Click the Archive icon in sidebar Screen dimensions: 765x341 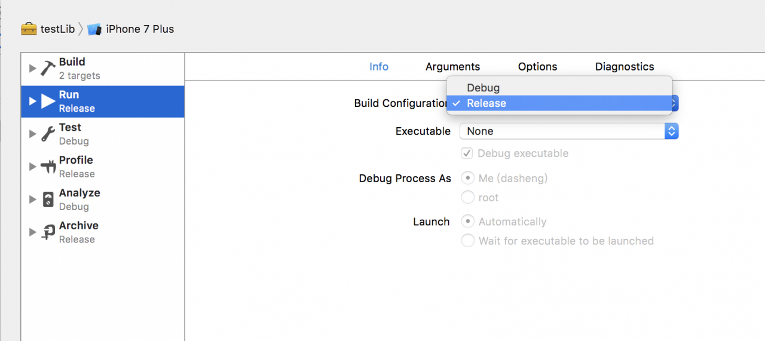(x=48, y=232)
